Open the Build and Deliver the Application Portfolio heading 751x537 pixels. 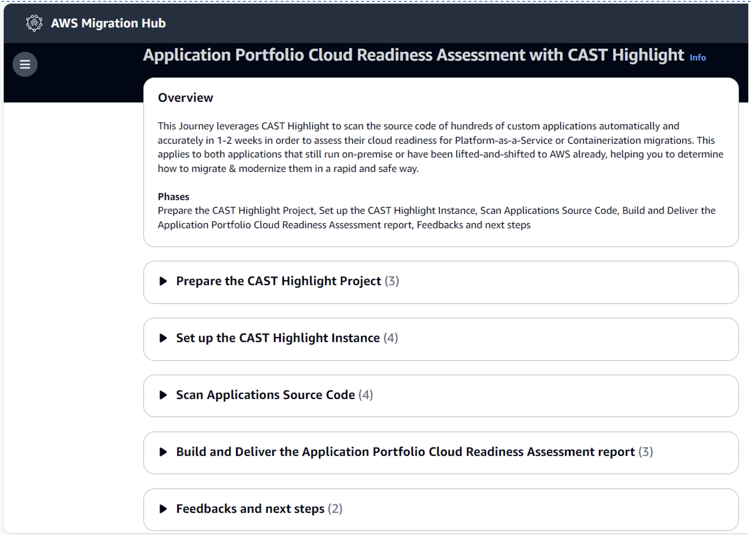pos(405,452)
